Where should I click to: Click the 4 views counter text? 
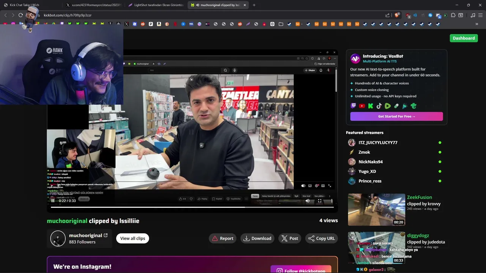click(328, 220)
